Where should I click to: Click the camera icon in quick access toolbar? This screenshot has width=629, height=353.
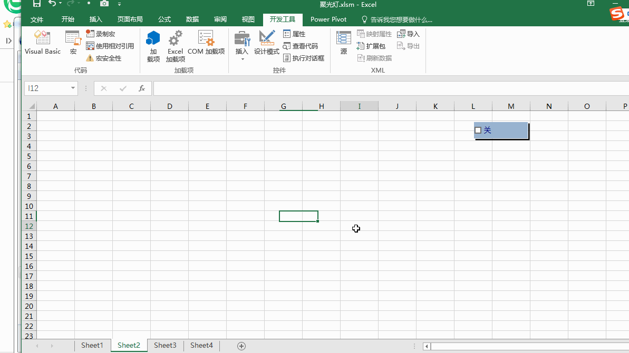[104, 4]
